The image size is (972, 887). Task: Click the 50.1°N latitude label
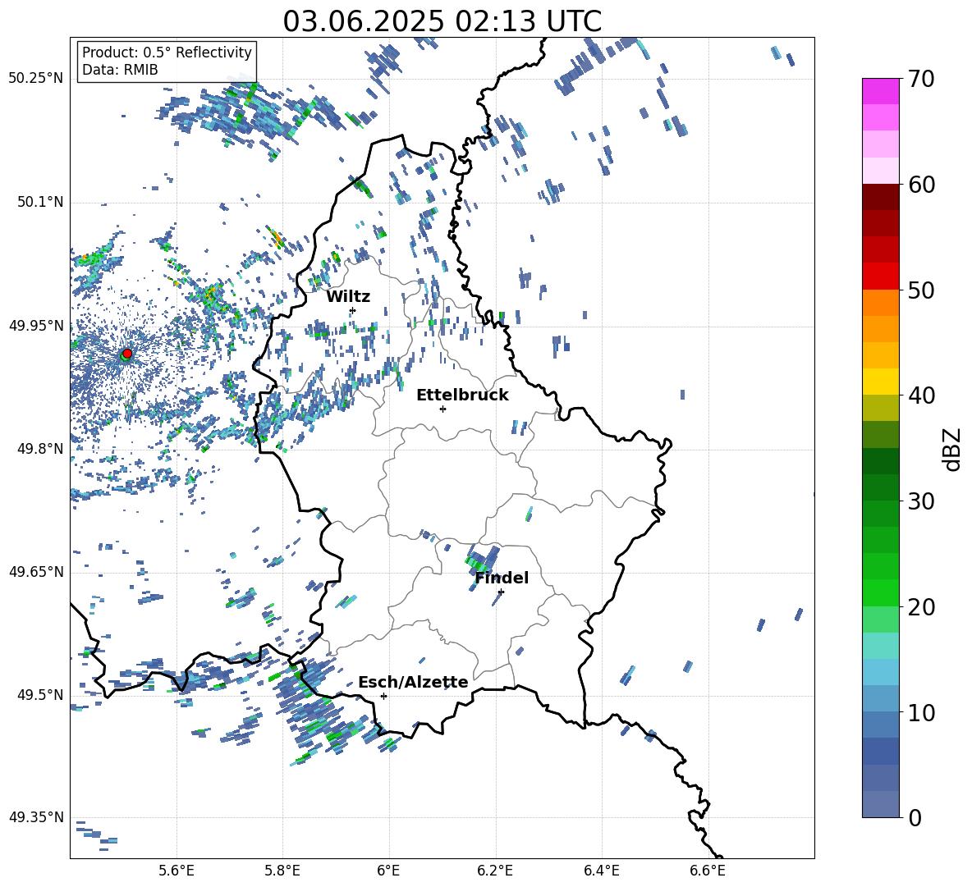[x=40, y=202]
